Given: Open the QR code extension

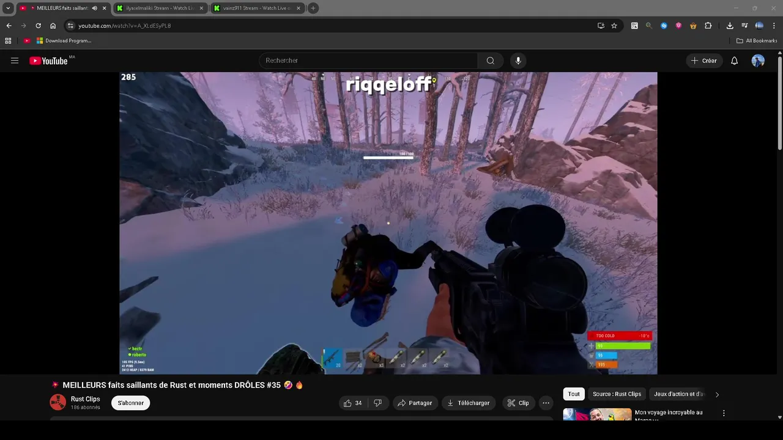Looking at the screenshot, I should [634, 26].
